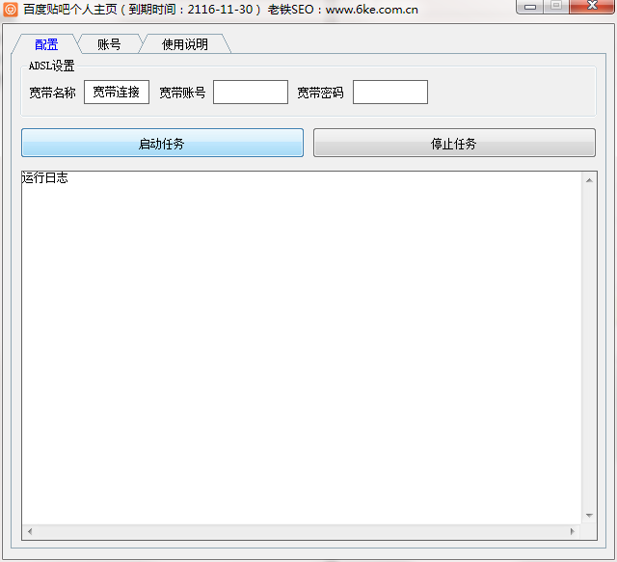The width and height of the screenshot is (617, 562).
Task: Focus the 宽带密码 input field
Action: (389, 93)
